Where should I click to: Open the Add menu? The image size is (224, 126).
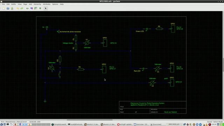(30, 4)
